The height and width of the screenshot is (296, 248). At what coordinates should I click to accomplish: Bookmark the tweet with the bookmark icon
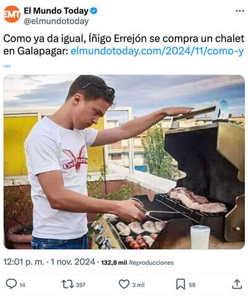(180, 284)
